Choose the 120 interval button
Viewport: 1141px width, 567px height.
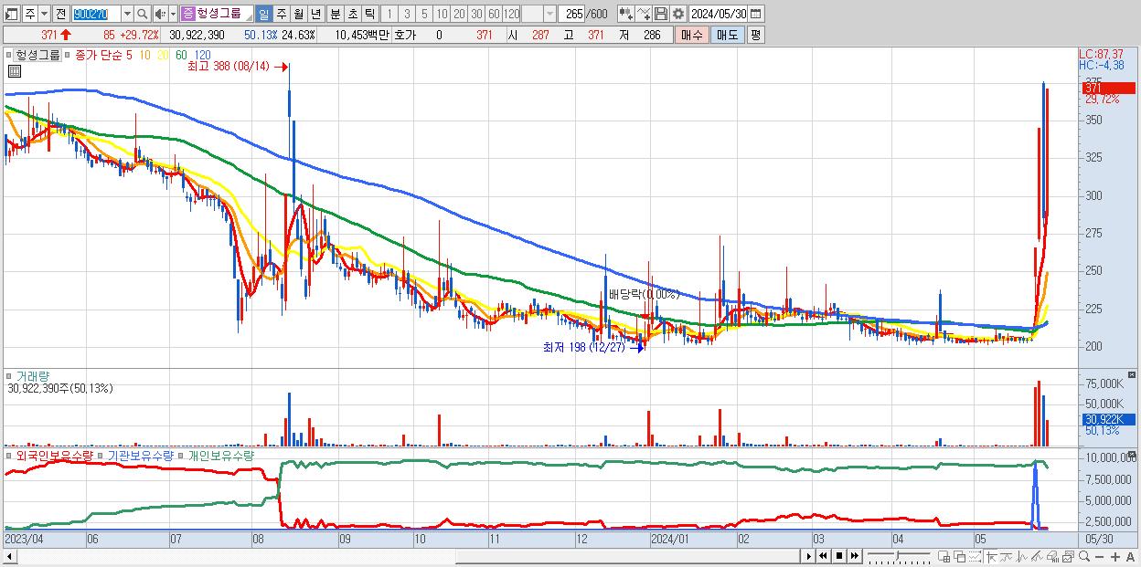512,14
